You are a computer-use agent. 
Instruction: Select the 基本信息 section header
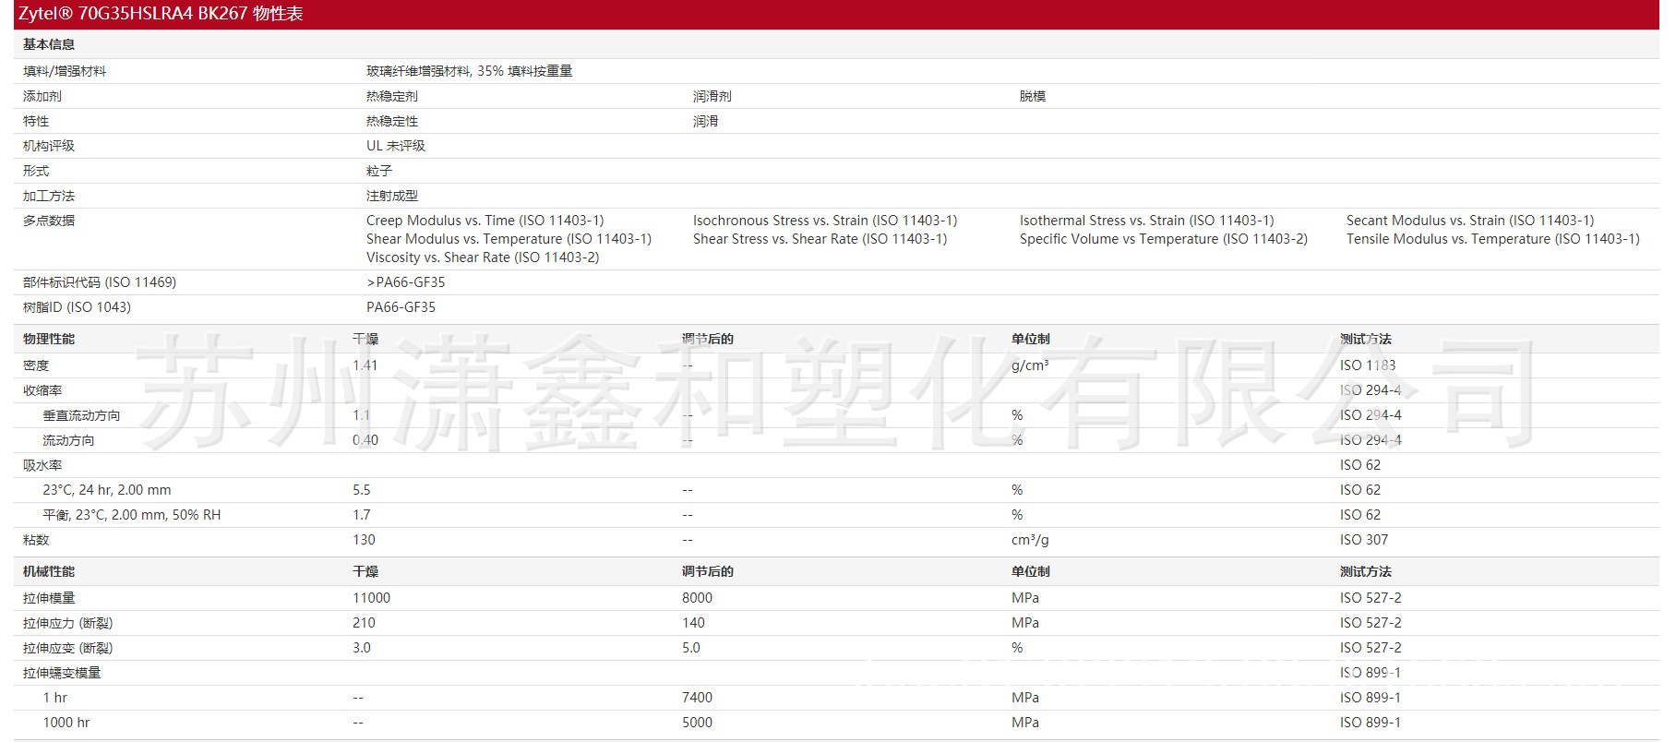pyautogui.click(x=49, y=44)
